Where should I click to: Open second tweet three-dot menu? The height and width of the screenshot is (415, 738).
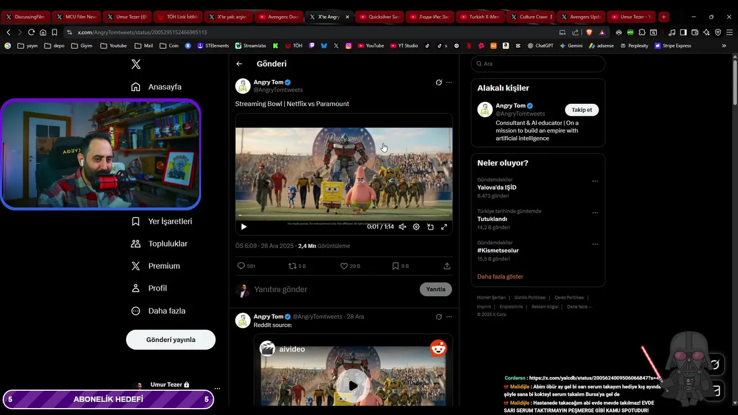coord(449,316)
